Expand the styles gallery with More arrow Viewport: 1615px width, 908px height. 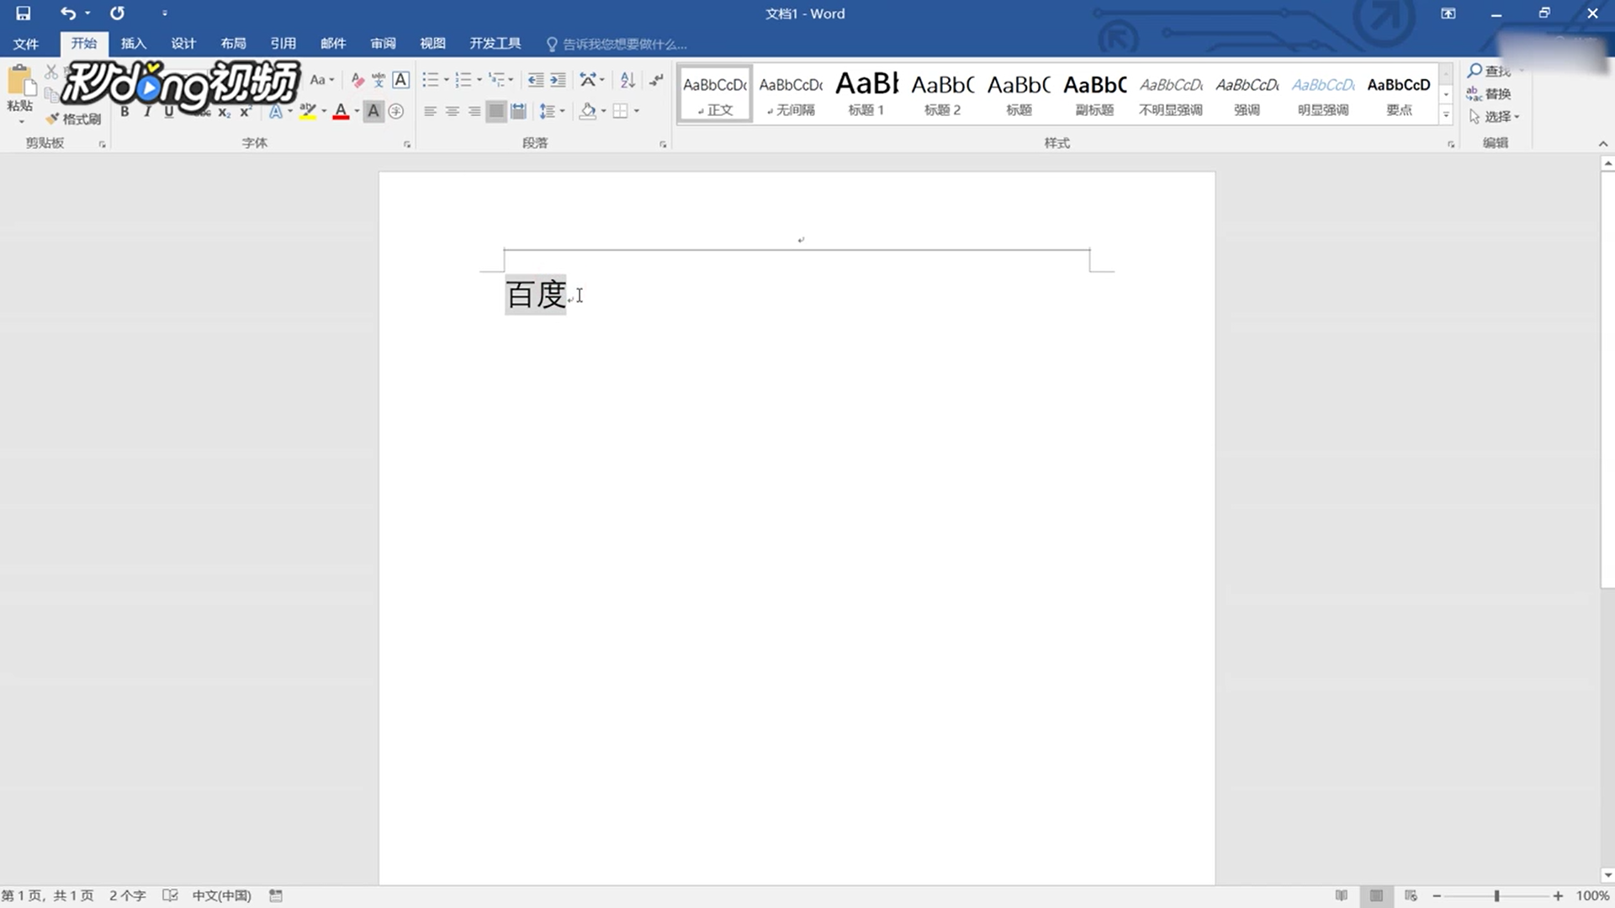click(x=1446, y=115)
